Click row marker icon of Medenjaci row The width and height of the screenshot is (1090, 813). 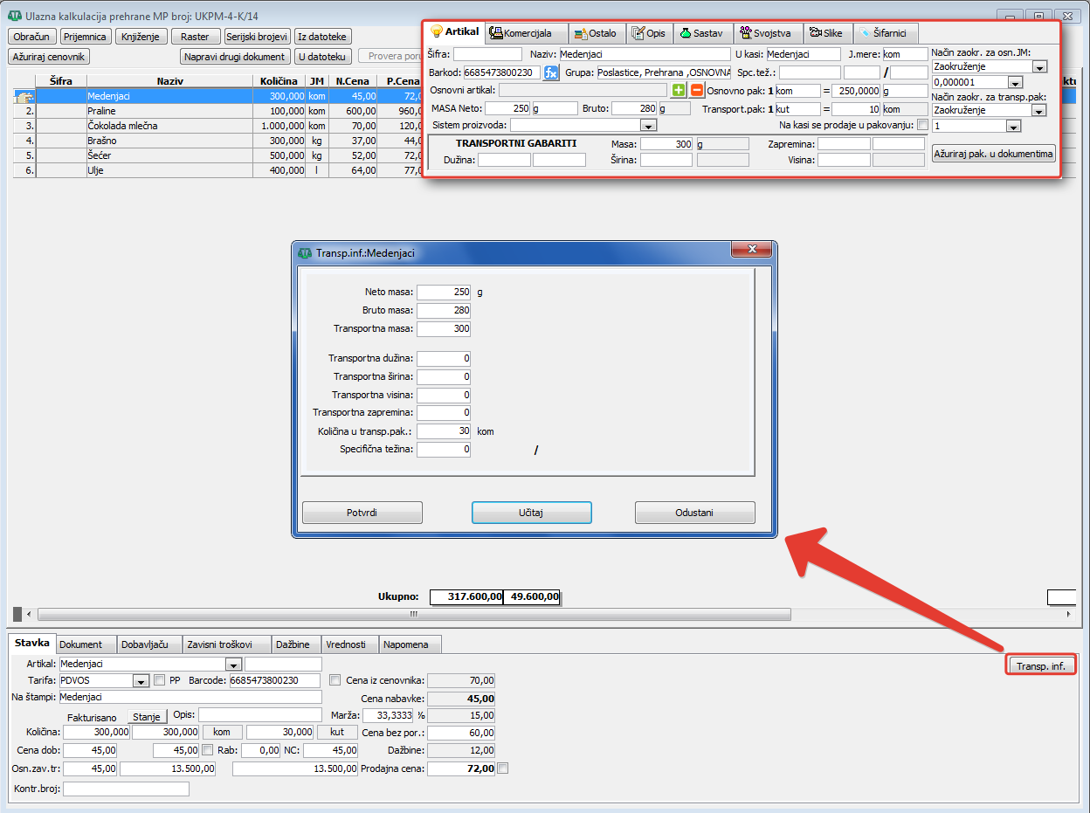[x=24, y=97]
